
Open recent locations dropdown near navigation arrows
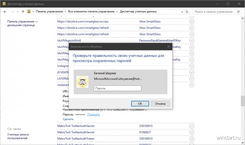click(18, 12)
